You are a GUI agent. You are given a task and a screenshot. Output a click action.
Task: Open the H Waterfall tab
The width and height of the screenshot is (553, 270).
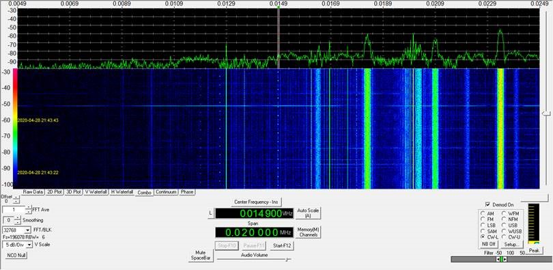[x=122, y=191]
